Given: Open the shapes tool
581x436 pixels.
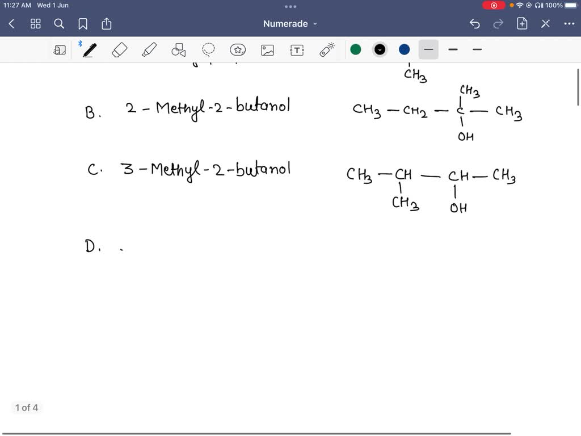Looking at the screenshot, I should [179, 49].
